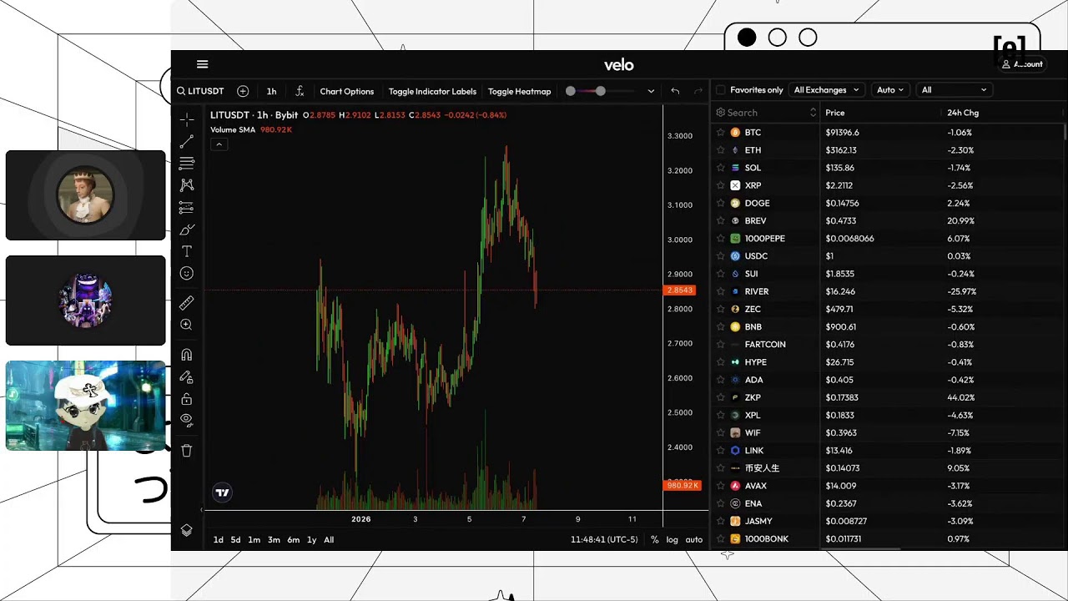Toggle visibility of all drawings
Screen dimensions: 1068x601
(x=186, y=420)
